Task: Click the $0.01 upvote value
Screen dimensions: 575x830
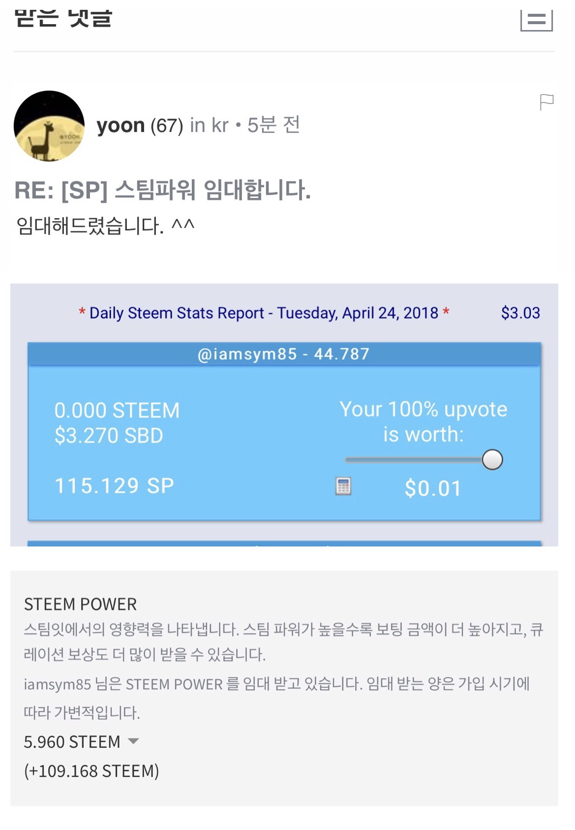Action: [x=433, y=488]
